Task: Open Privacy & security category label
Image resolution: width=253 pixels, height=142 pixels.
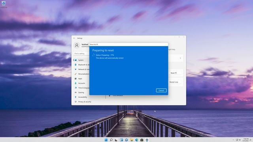Action: 85,102
